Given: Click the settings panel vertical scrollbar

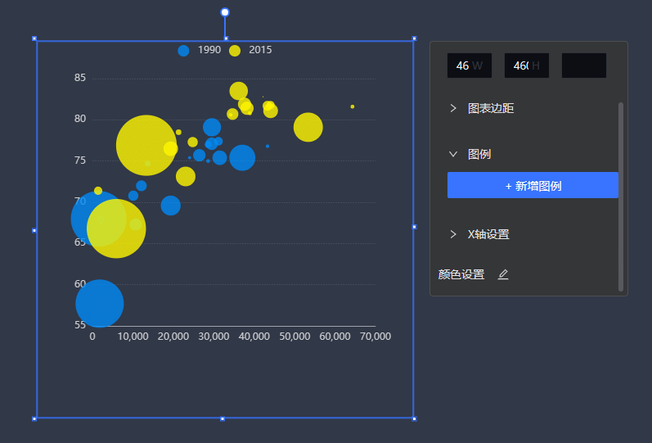Looking at the screenshot, I should (x=621, y=197).
